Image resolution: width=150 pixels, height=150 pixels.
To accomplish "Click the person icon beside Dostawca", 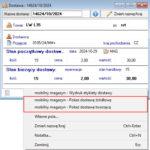I will [9, 37].
